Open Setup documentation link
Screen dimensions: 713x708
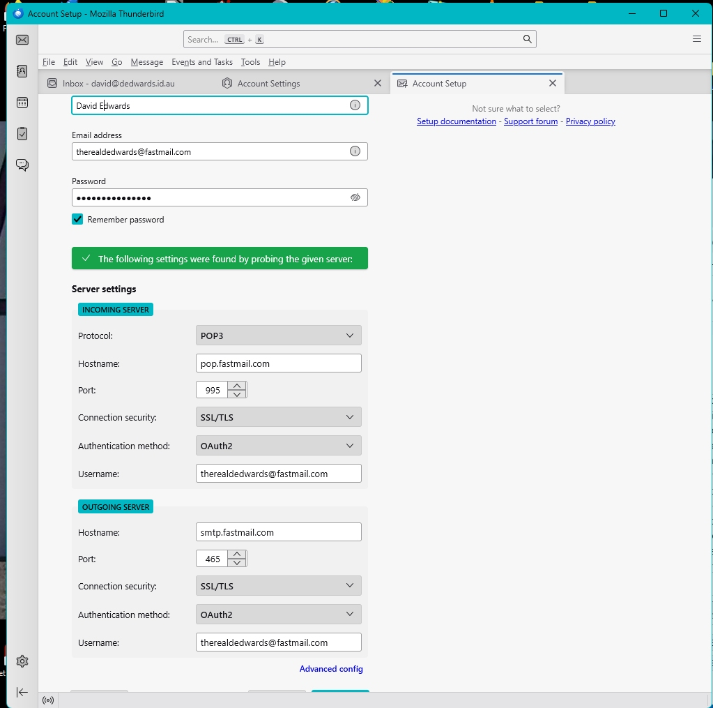[x=456, y=121]
